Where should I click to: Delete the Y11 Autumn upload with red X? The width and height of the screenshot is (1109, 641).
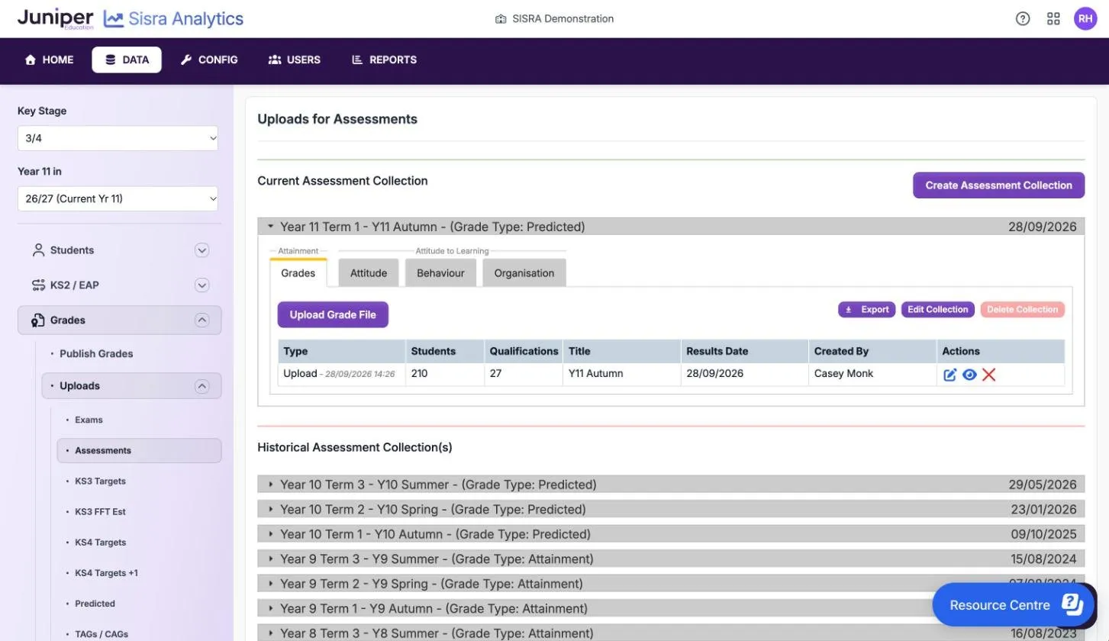[x=989, y=375]
